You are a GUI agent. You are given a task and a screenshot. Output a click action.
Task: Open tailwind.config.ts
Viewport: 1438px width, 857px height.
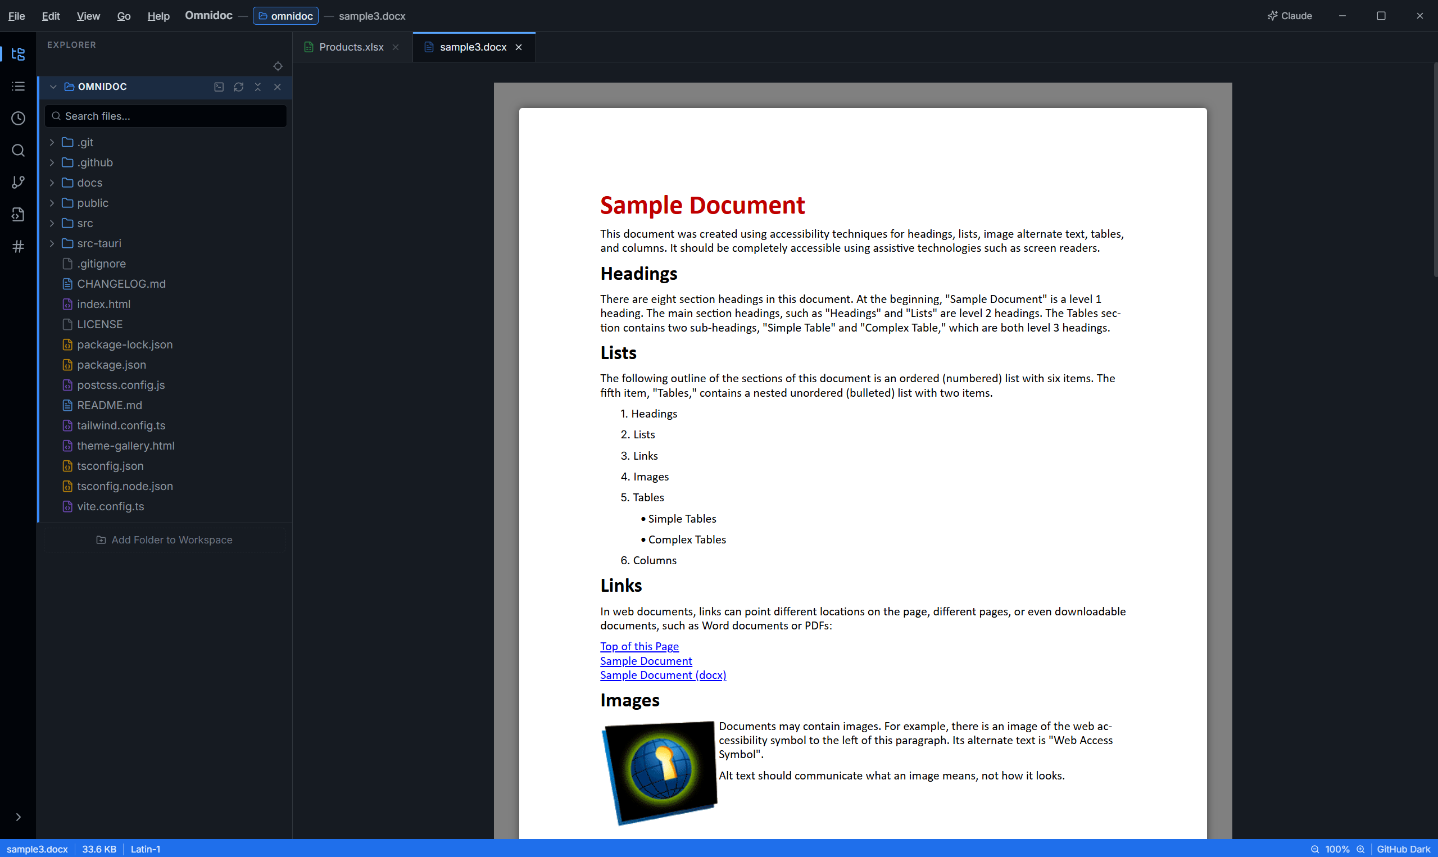(x=166, y=425)
